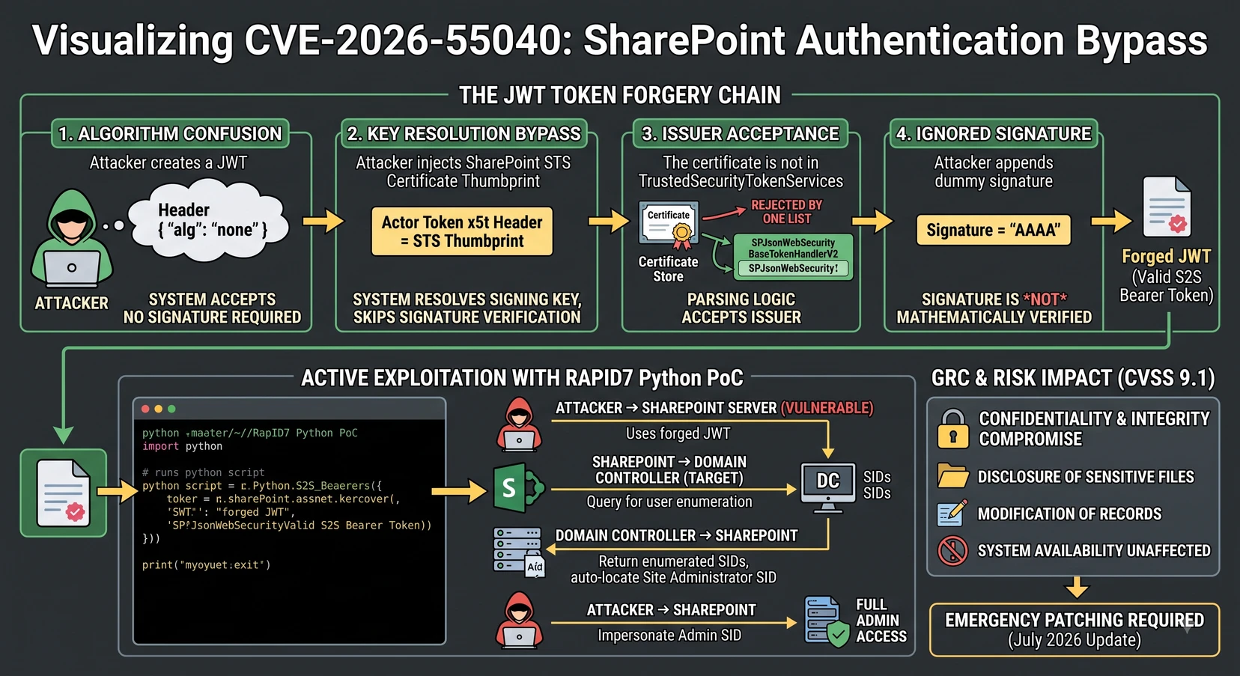Click the 2. KEY RESOLUTION BYPASS header label

point(464,133)
